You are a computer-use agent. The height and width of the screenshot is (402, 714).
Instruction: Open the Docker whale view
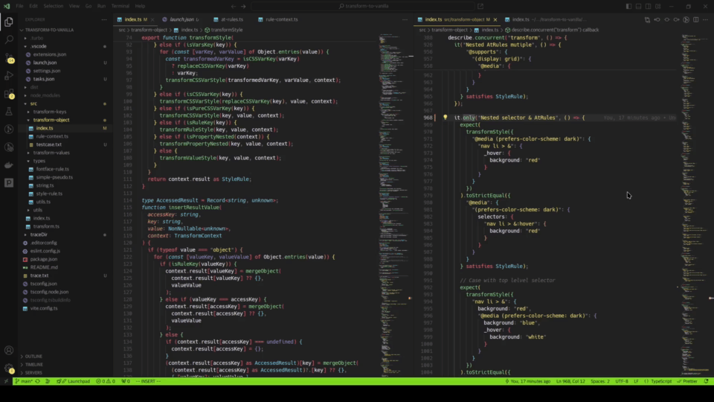point(9,165)
